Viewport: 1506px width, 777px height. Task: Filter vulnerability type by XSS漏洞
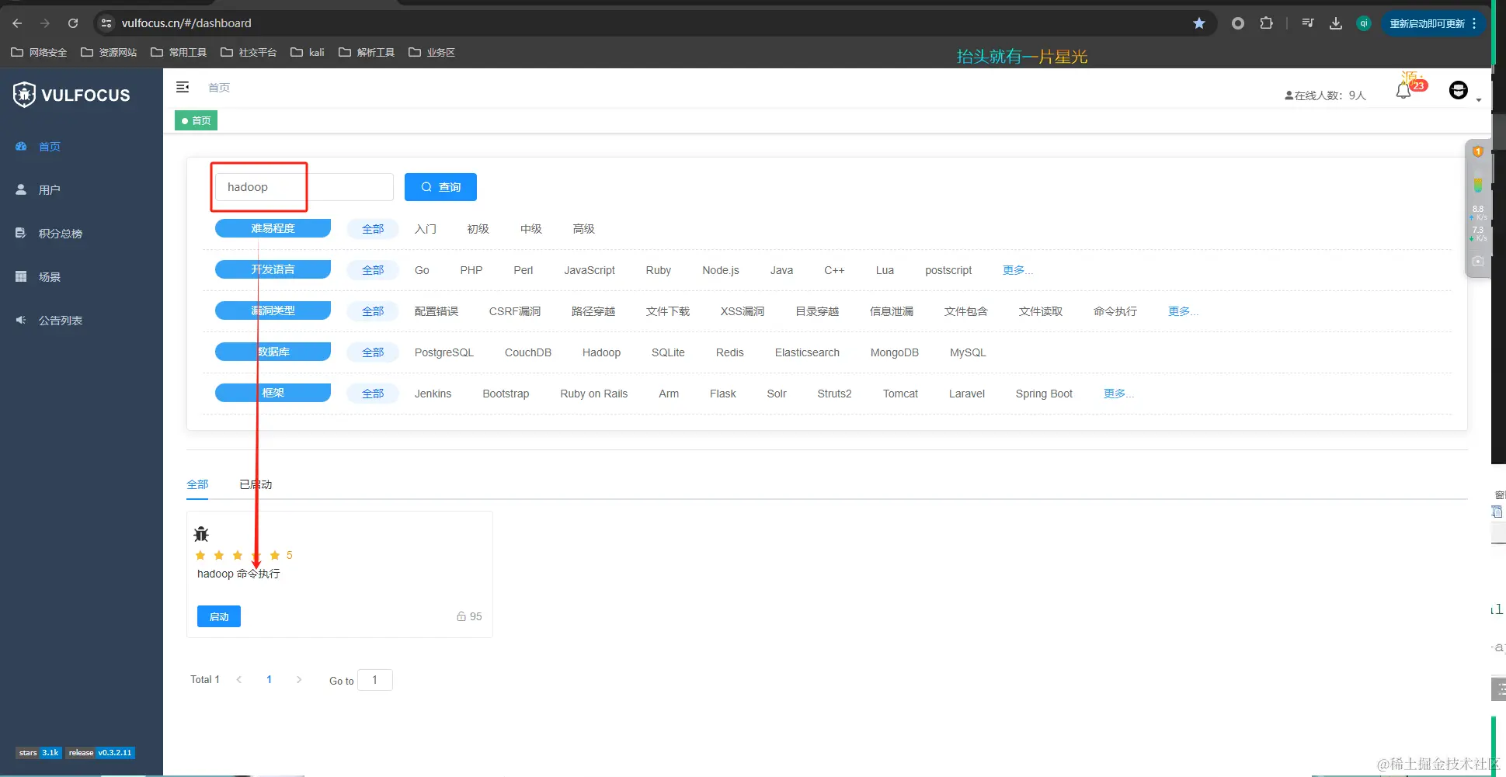743,311
